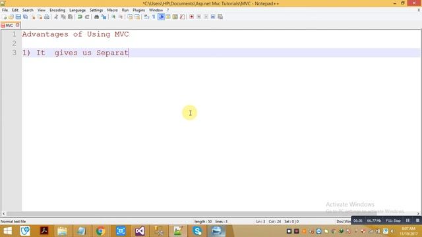Image resolution: width=422 pixels, height=237 pixels.
Task: Toggle Word Wrap in the toolbar
Action: [146, 16]
